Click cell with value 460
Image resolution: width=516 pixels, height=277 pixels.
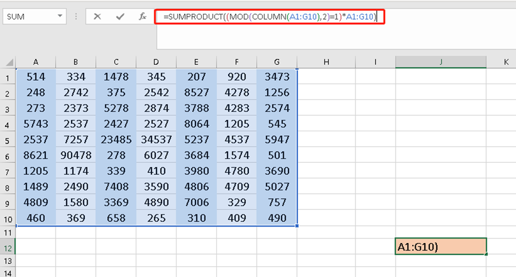[36, 218]
